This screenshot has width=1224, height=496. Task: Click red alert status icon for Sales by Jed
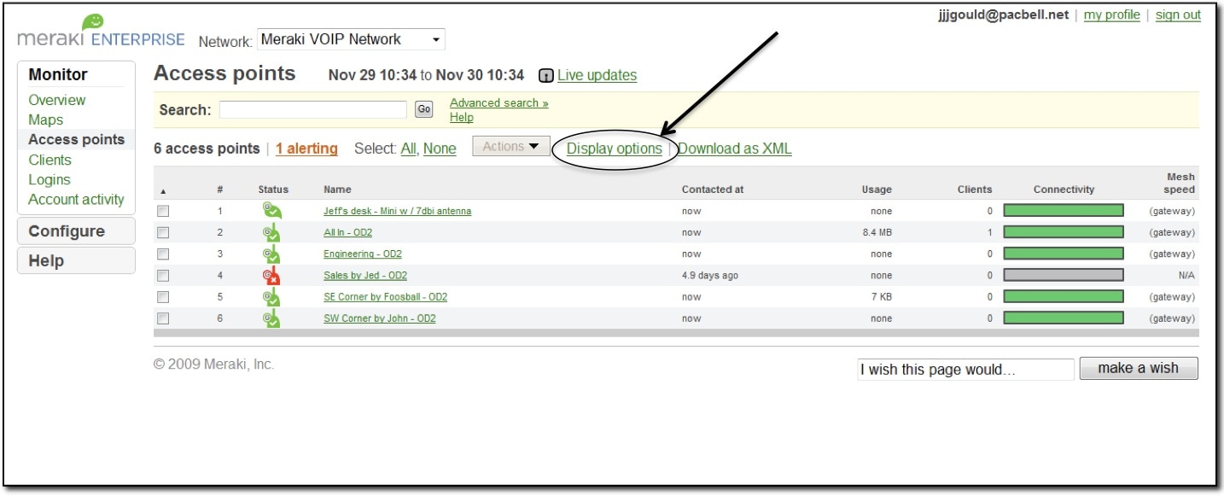click(271, 276)
